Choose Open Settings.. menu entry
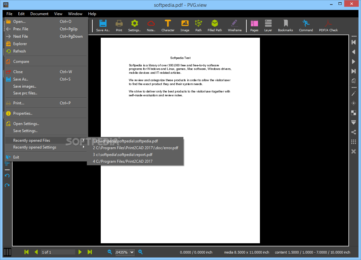Screen dimensions: 361x260 [46, 124]
